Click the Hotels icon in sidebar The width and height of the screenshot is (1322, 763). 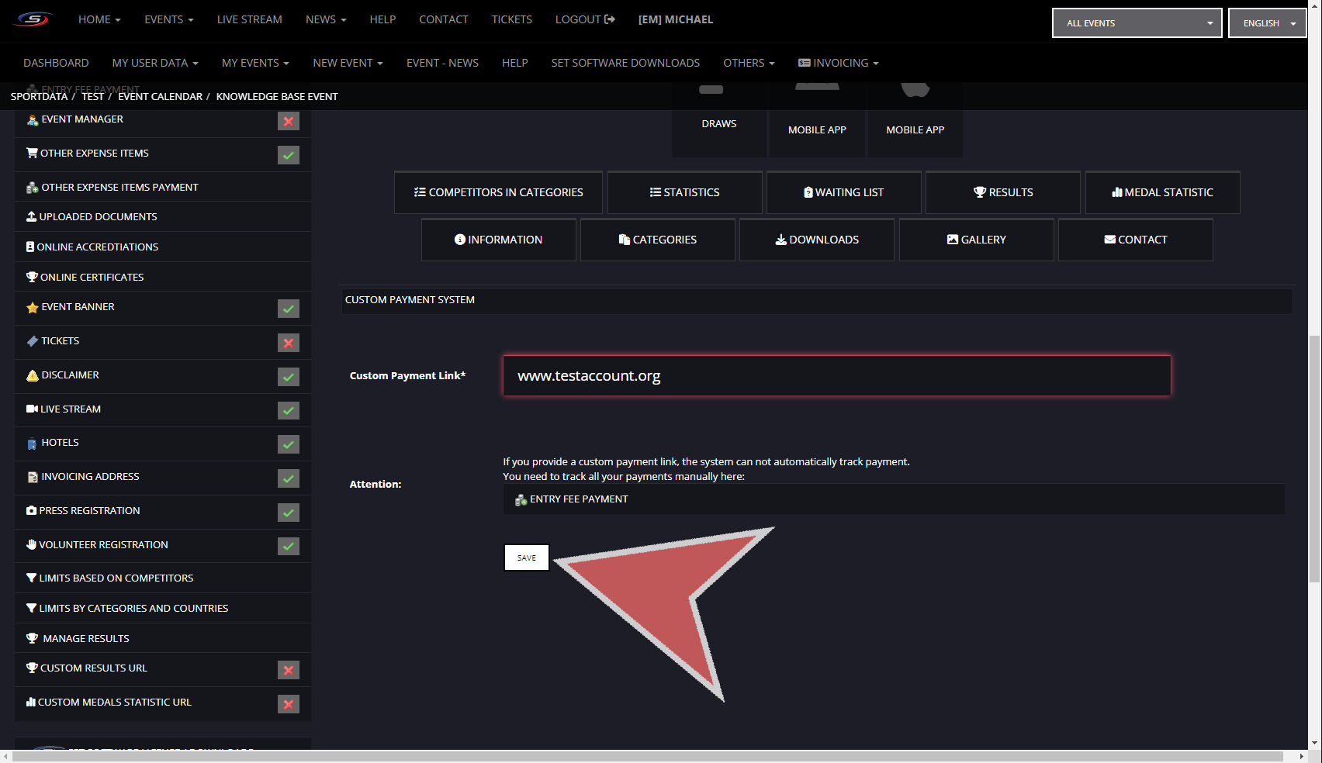click(x=33, y=444)
